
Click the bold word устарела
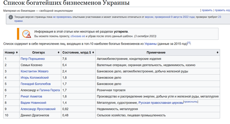121,31
